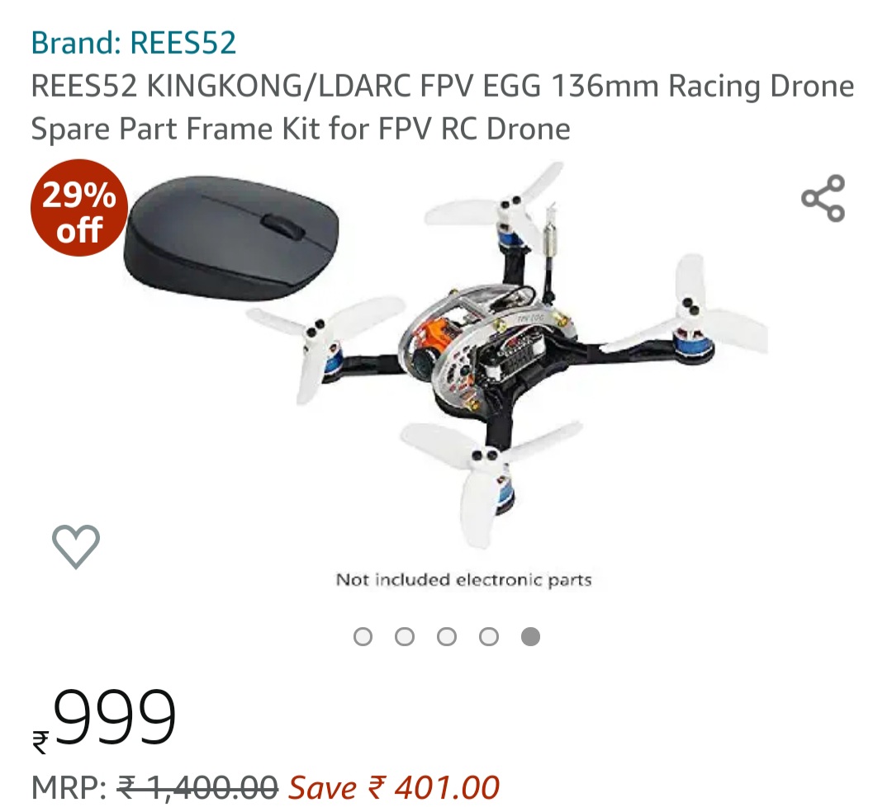The width and height of the screenshot is (892, 807).
Task: Click the filled fifth carousel dot
Action: (x=530, y=636)
